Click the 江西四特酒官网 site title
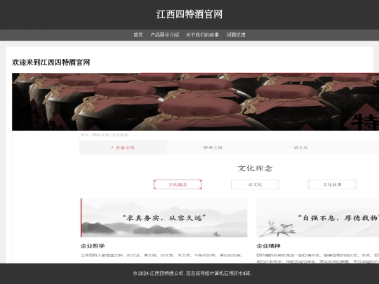379x284 pixels. [x=189, y=14]
